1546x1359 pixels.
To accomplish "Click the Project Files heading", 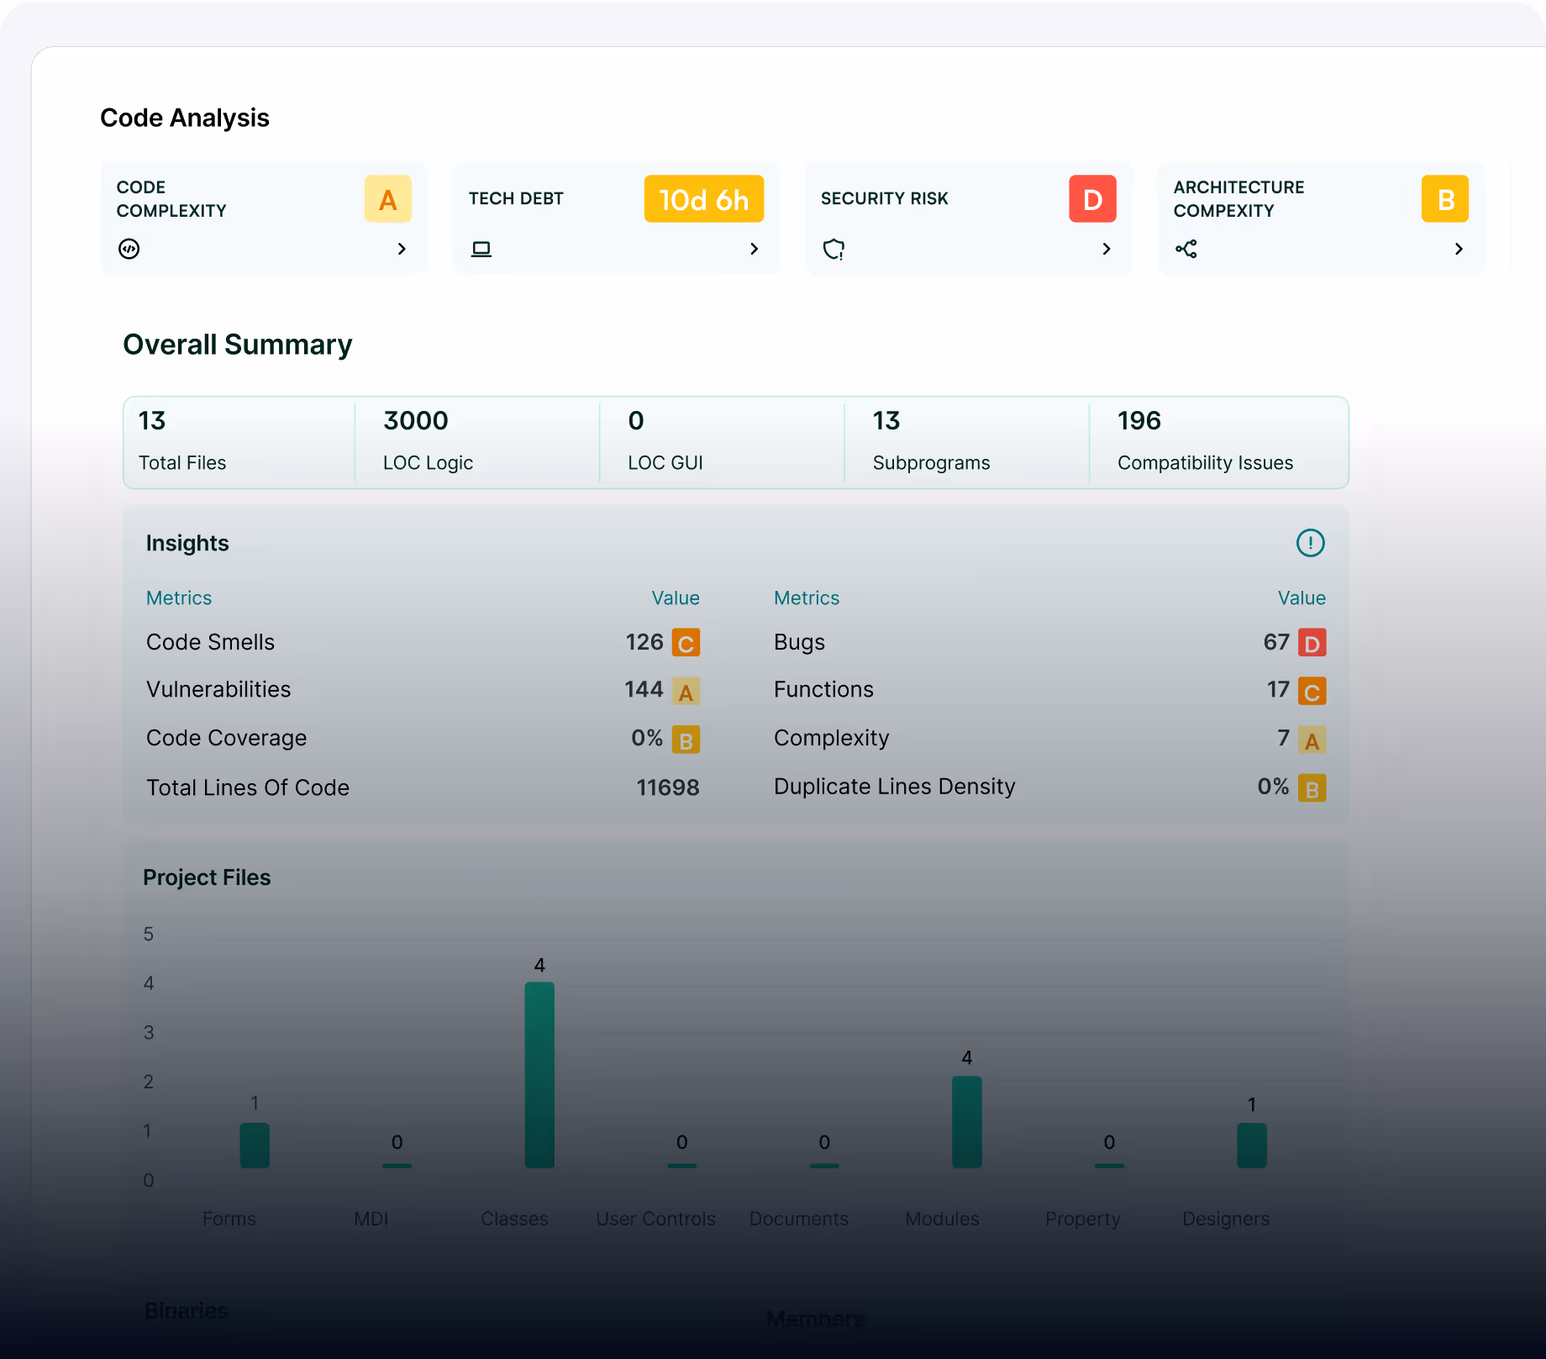I will click(207, 877).
